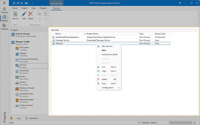Image resolution: width=200 pixels, height=125 pixels.
Task: Open Scheduled Tasks project node
Action: [x=26, y=94]
